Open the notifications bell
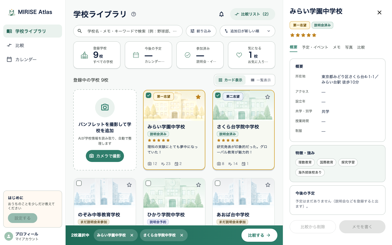The width and height of the screenshot is (392, 245). point(222,14)
